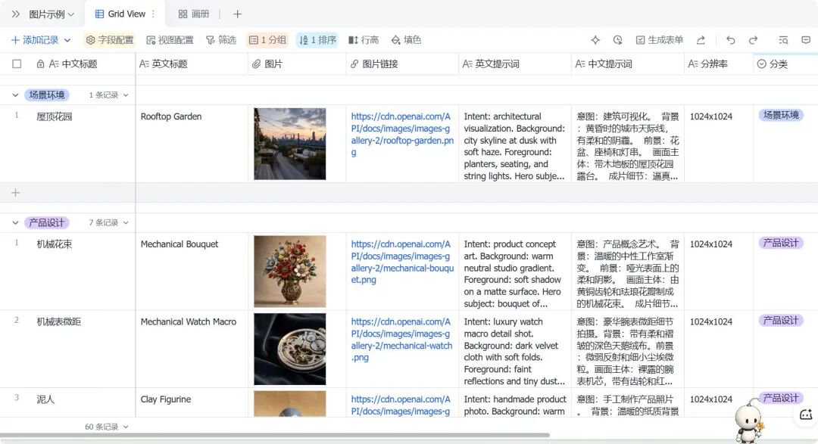Collapse the 产品设计 group

pyautogui.click(x=15, y=223)
